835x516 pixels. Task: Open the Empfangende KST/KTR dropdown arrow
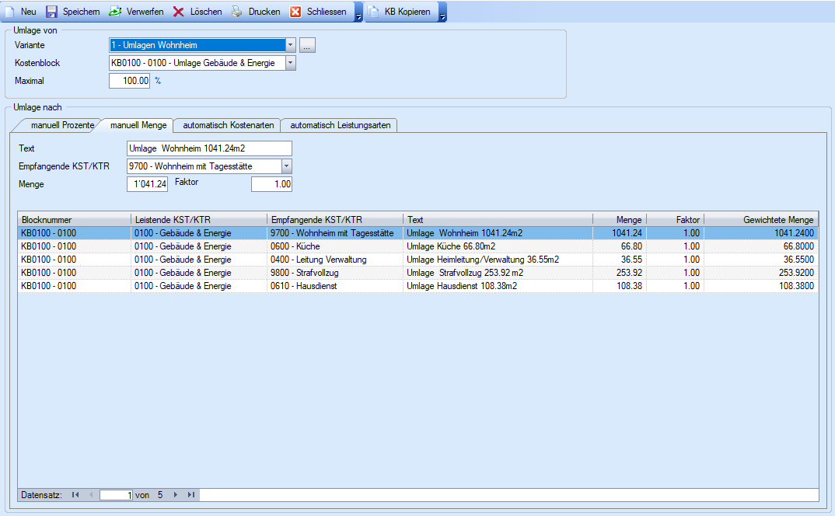[287, 166]
